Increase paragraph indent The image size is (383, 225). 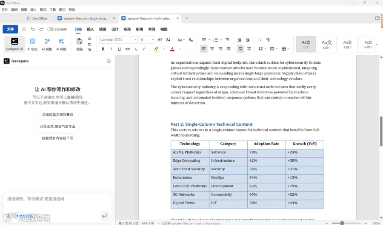(x=247, y=40)
